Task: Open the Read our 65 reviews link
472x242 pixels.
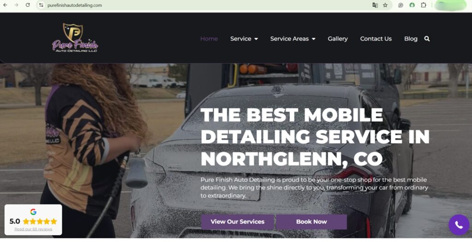Action: [33, 230]
